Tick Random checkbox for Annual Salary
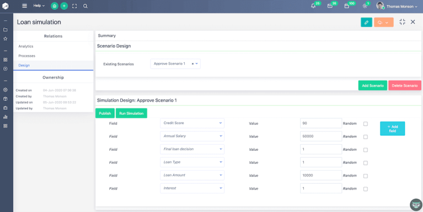The image size is (423, 212). (x=366, y=137)
